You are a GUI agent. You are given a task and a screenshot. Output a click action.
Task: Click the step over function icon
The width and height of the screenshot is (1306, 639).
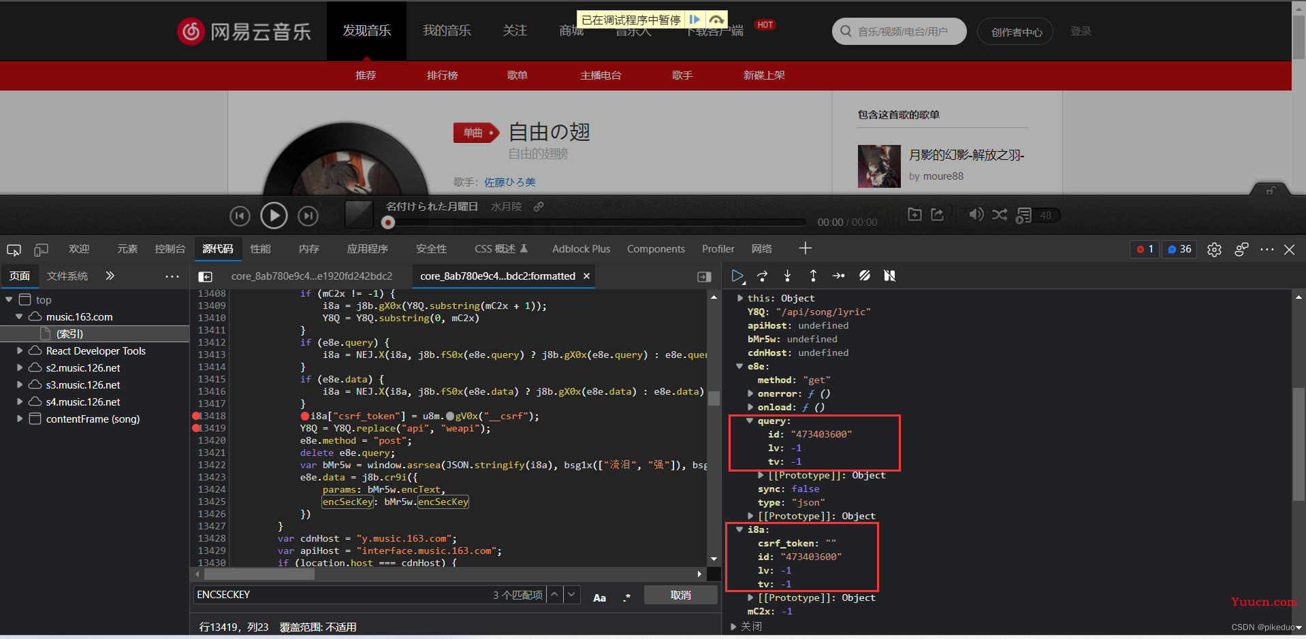[762, 276]
